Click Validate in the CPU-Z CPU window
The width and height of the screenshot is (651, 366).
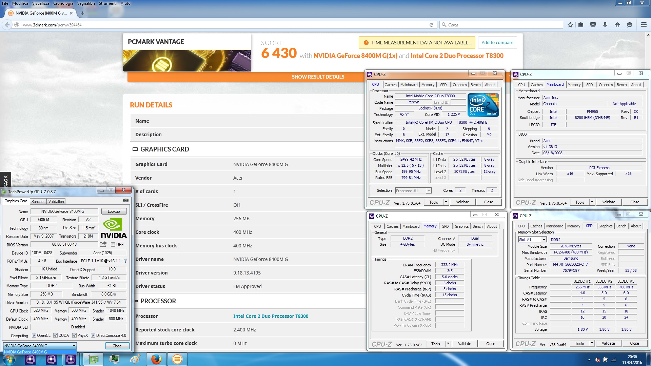coord(462,202)
